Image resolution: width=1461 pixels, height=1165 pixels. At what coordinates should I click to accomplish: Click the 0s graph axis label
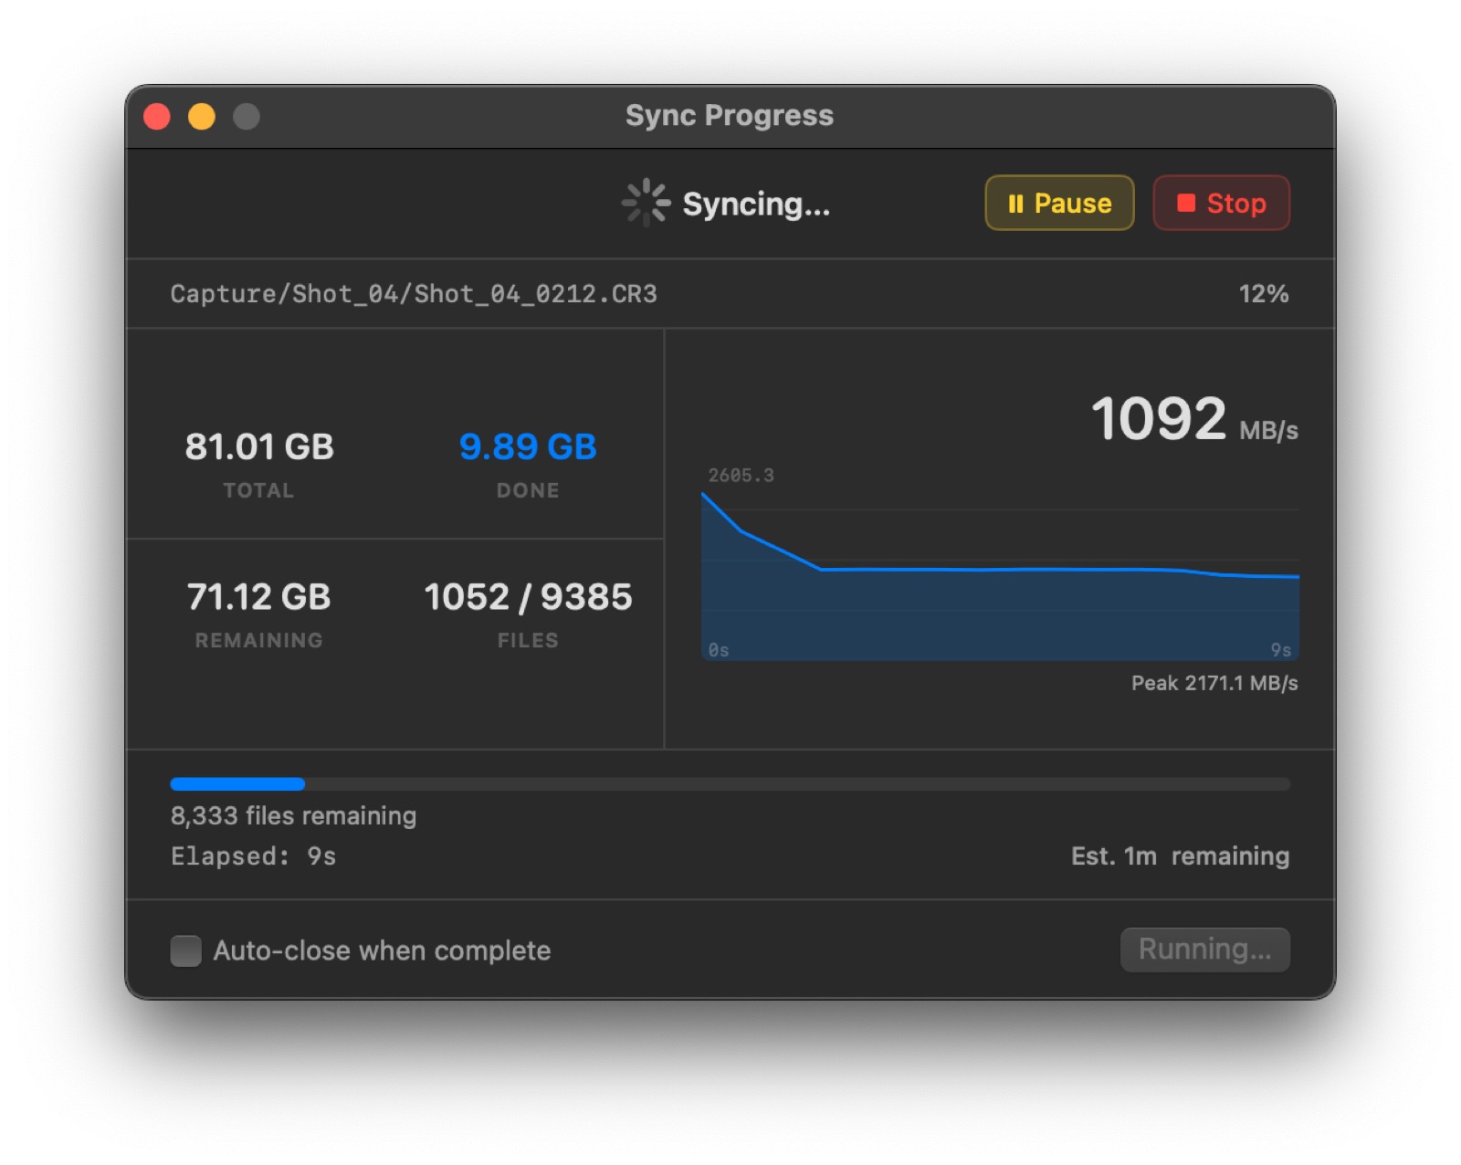[x=719, y=650]
